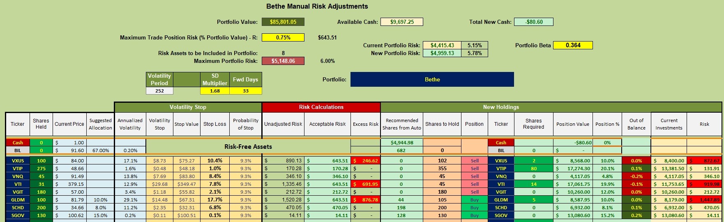Edit the SD Multiplier value 1.68

point(214,91)
